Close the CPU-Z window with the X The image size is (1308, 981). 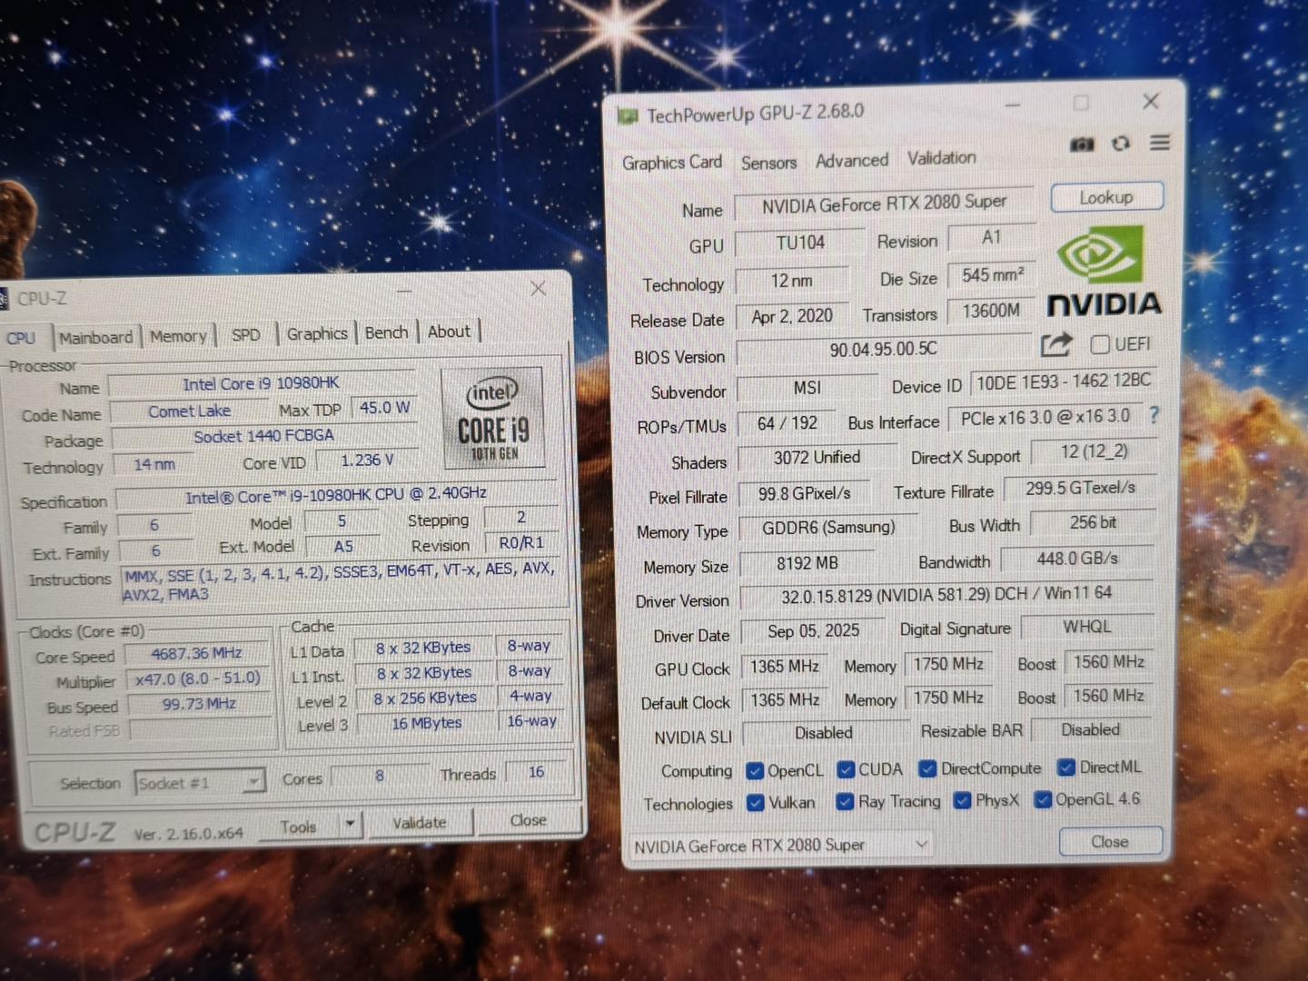538,288
